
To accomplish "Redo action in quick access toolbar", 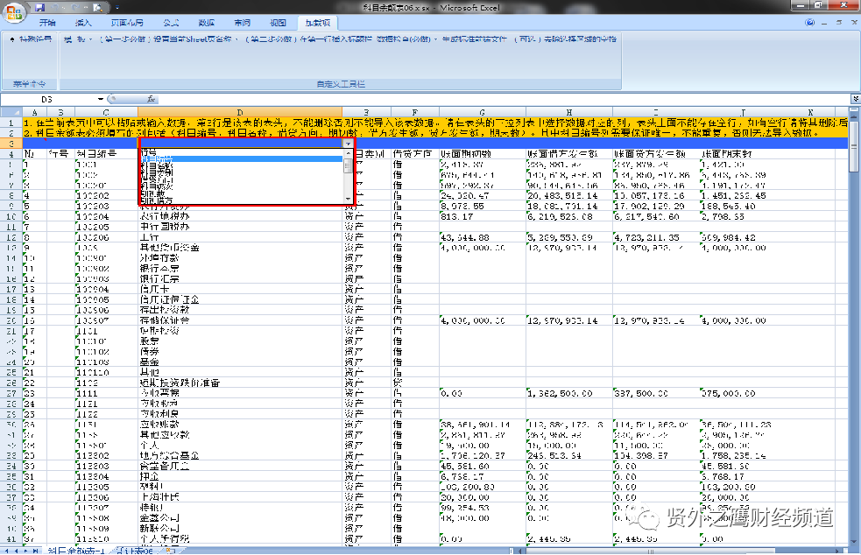I will coord(75,8).
